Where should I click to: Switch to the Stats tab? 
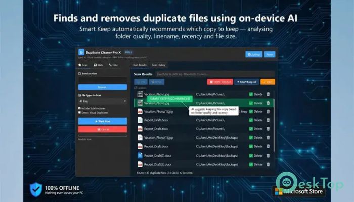98,65
